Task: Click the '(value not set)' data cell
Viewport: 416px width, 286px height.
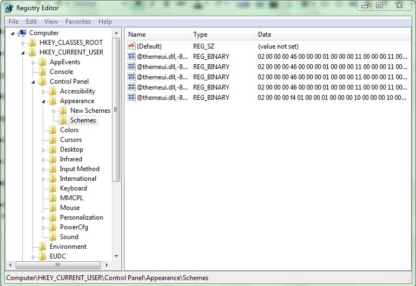Action: click(278, 46)
